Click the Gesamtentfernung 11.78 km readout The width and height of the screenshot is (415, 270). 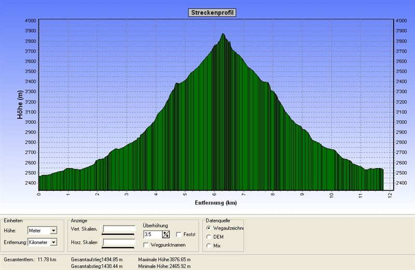coord(30,259)
